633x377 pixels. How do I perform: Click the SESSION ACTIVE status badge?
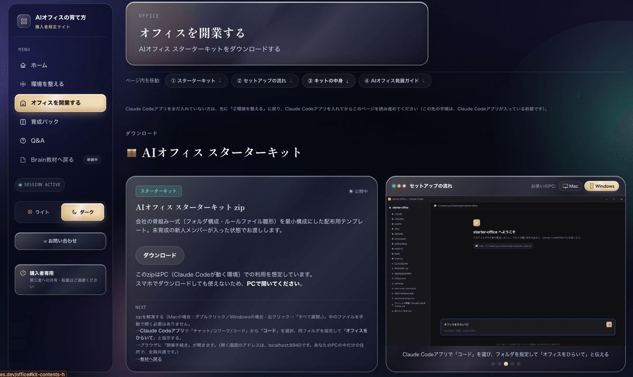click(x=40, y=185)
